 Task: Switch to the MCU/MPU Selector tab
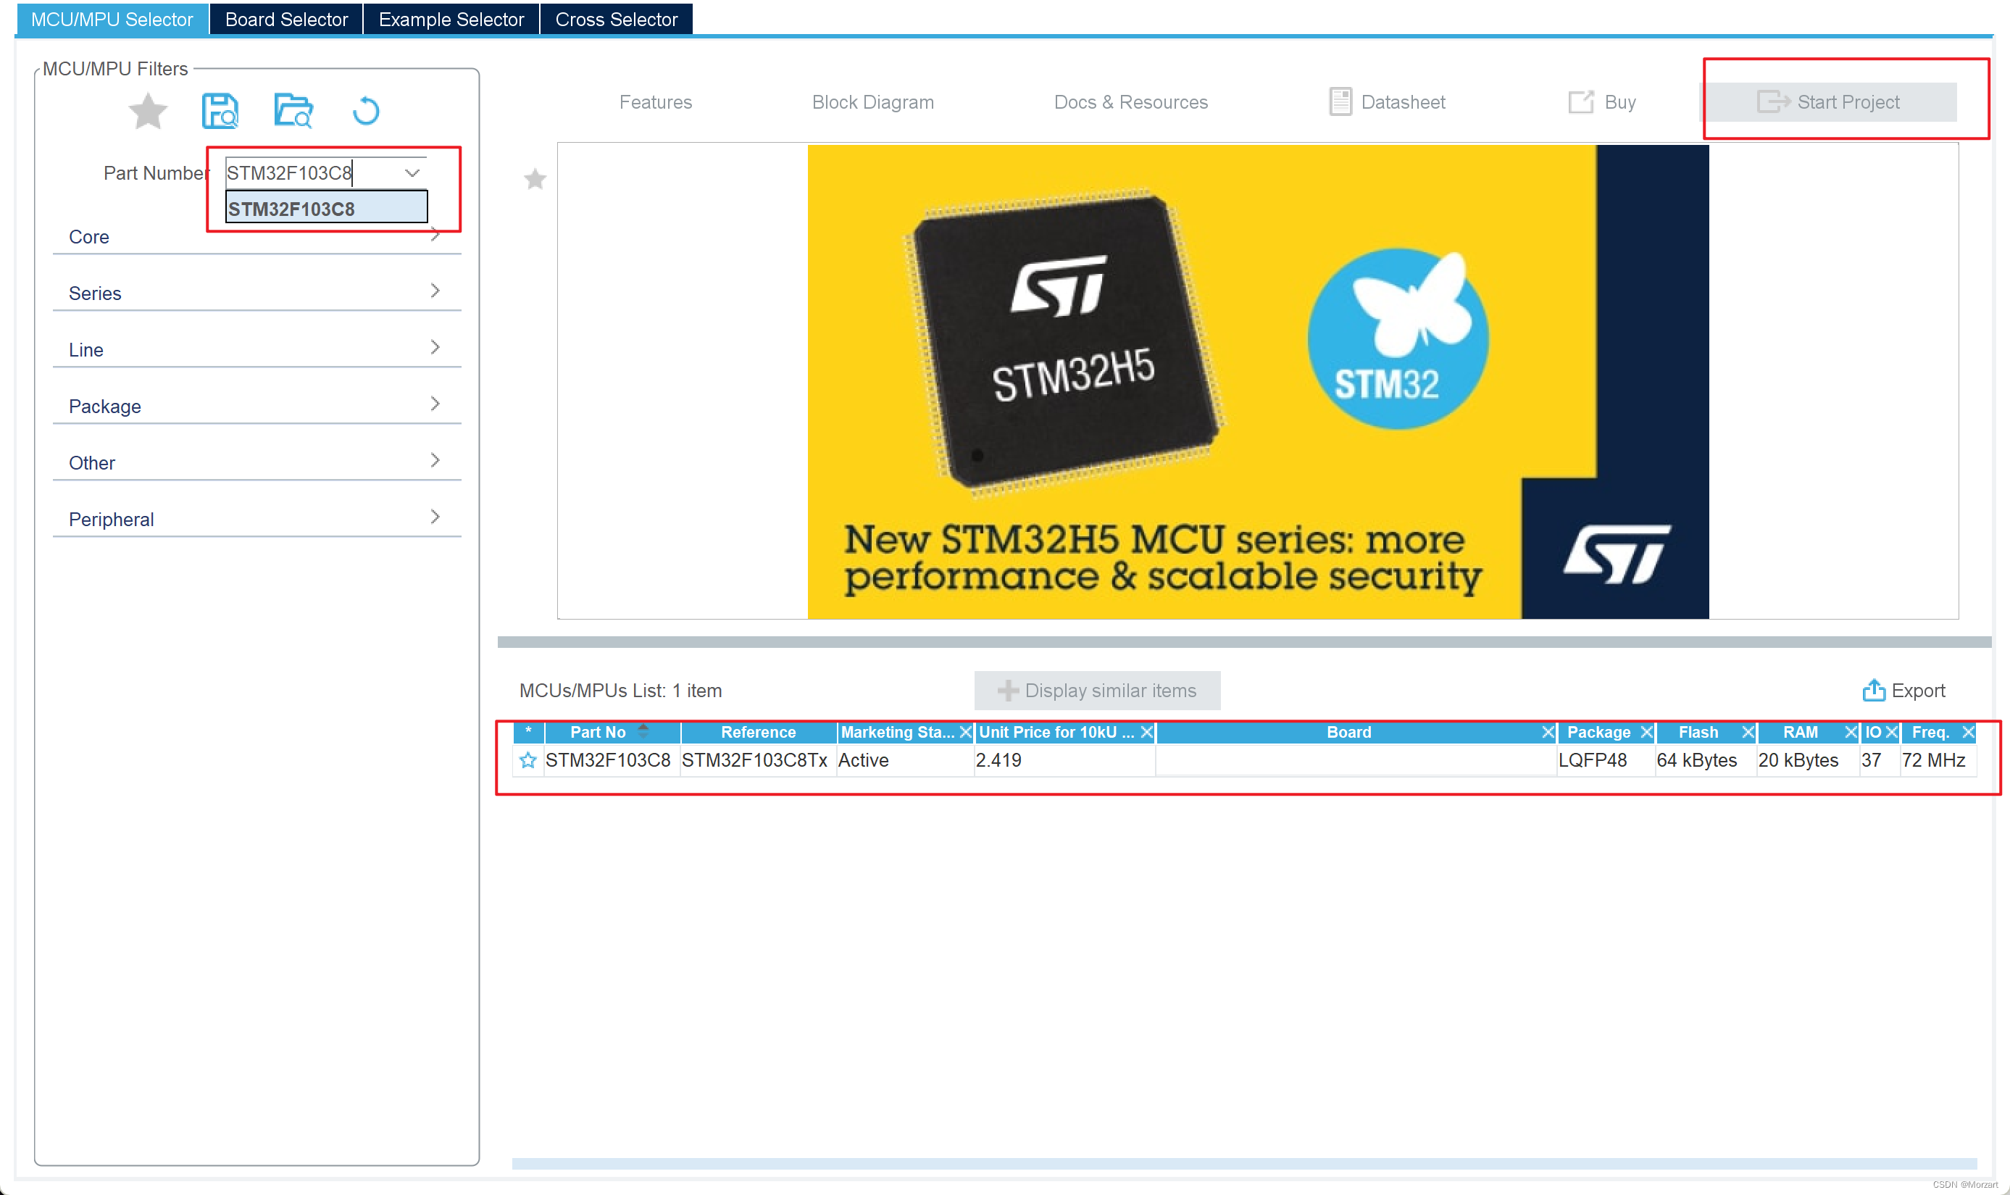click(112, 20)
